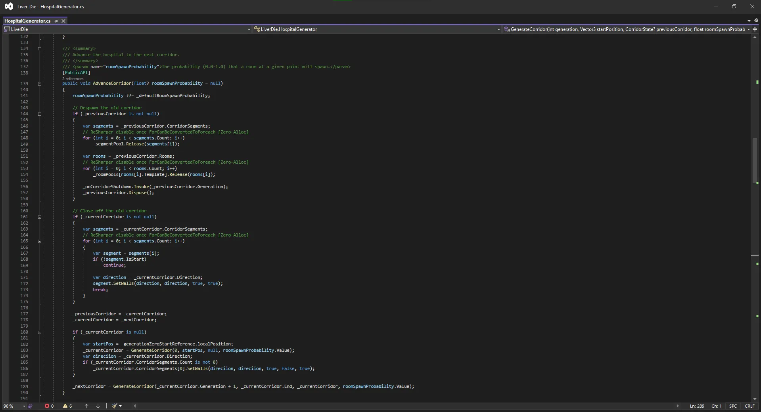Click vertical scrollbar up arrow
The width and height of the screenshot is (761, 412).
(x=755, y=37)
